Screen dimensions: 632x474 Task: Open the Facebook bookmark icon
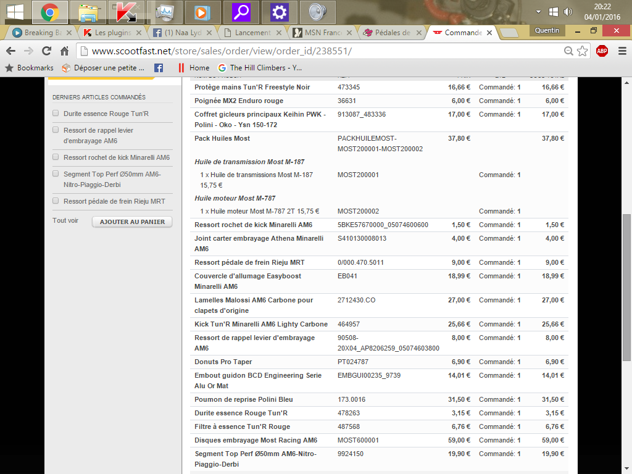click(x=159, y=68)
